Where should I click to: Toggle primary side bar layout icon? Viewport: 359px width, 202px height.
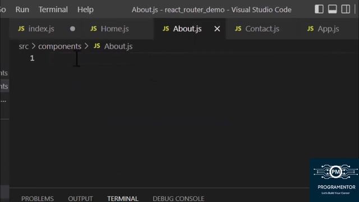[x=319, y=10]
